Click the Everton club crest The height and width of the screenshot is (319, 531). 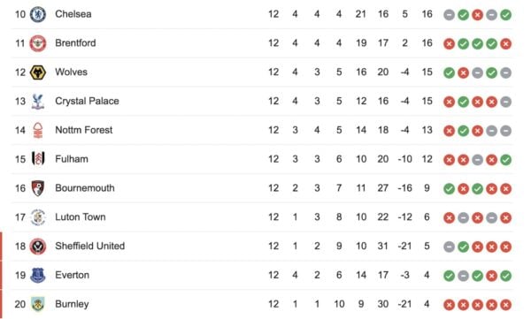[x=38, y=275]
